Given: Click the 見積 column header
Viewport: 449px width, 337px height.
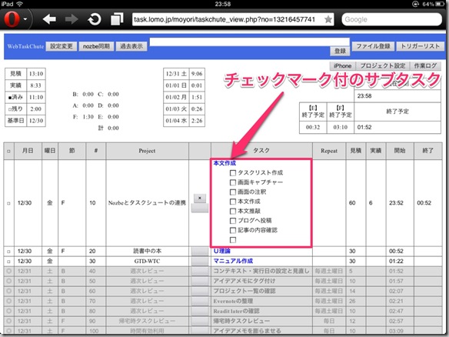Looking at the screenshot, I should 356,151.
